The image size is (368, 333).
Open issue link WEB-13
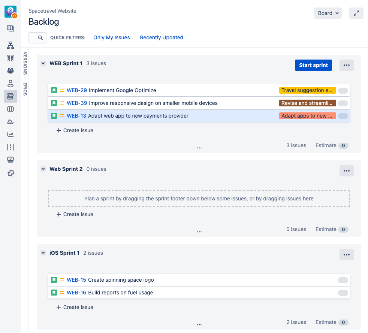[76, 116]
